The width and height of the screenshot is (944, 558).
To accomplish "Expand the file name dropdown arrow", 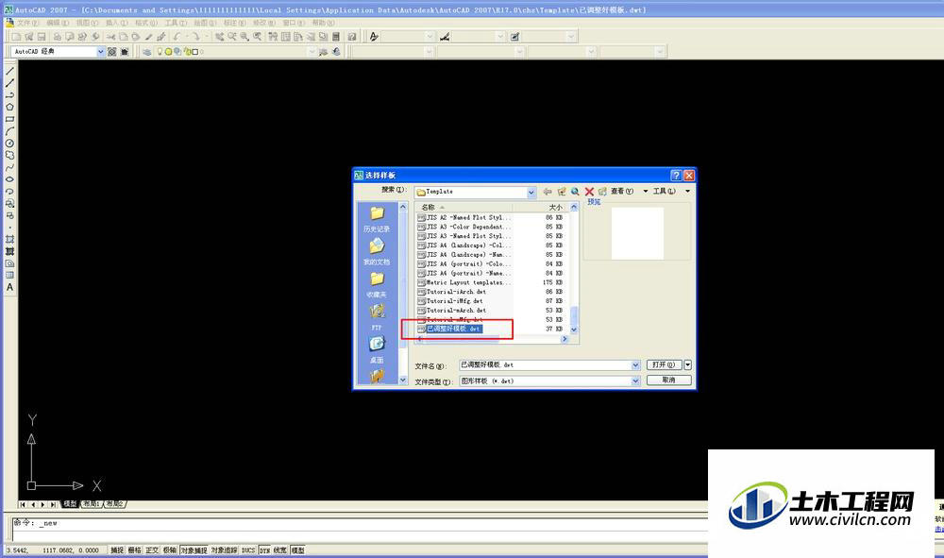I will tap(635, 365).
